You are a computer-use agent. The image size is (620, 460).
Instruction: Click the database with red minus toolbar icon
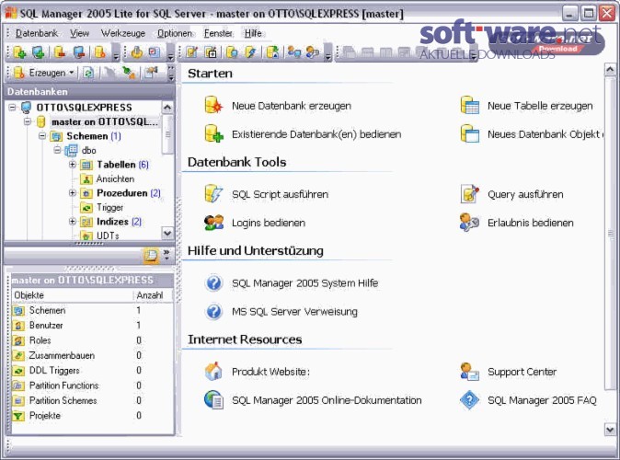pos(60,52)
